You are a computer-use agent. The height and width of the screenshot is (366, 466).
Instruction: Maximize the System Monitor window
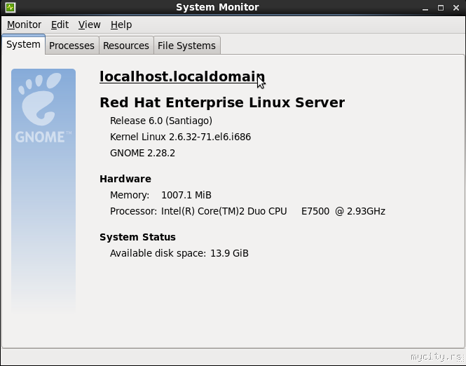(x=441, y=8)
